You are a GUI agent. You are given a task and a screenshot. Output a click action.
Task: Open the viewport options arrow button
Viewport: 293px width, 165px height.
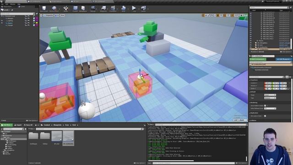41,15
